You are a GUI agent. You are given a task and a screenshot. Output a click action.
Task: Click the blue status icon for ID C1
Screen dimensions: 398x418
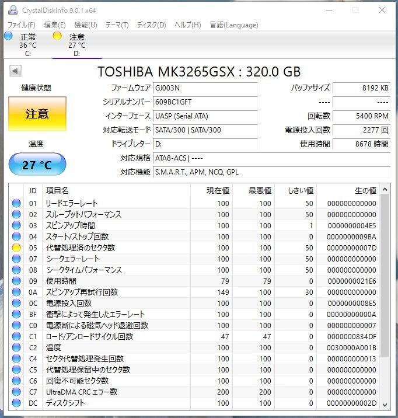coord(16,336)
